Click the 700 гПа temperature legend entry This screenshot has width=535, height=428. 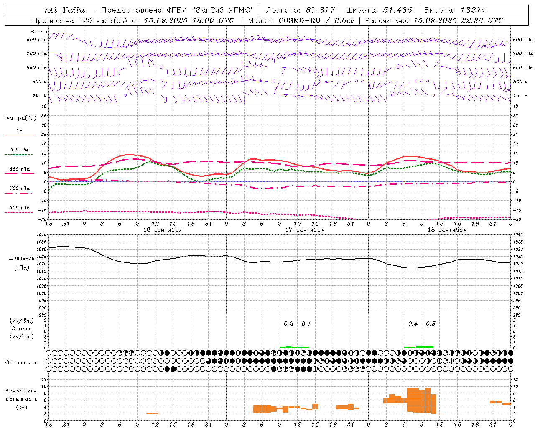20,189
